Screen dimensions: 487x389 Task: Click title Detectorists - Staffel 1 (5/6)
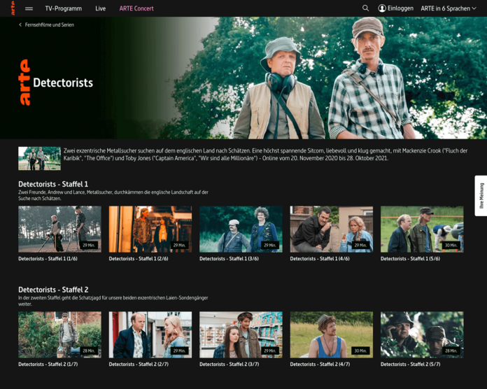click(x=410, y=259)
